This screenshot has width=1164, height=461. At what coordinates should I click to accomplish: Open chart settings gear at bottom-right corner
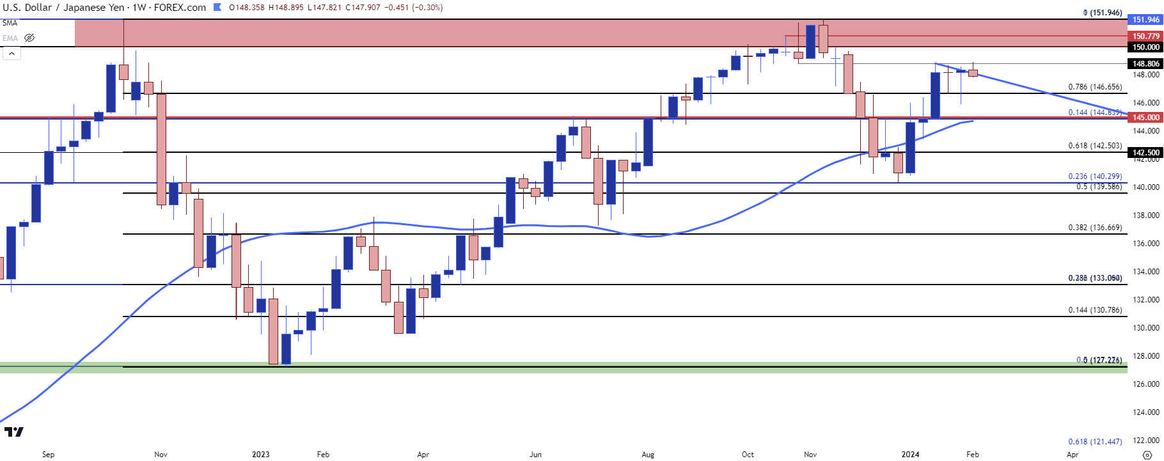coord(1147,455)
